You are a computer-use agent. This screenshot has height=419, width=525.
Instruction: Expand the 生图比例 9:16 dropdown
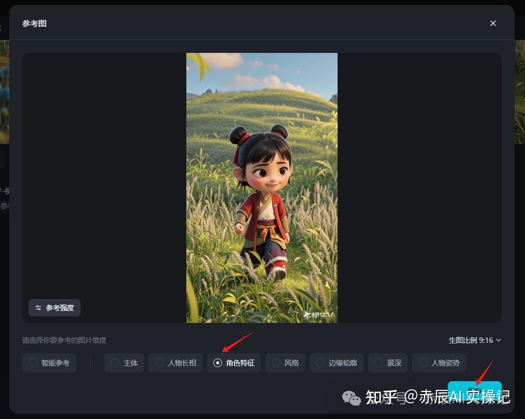[x=475, y=340]
